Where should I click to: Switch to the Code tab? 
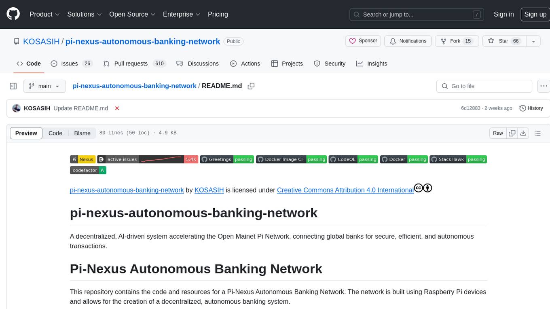29,63
